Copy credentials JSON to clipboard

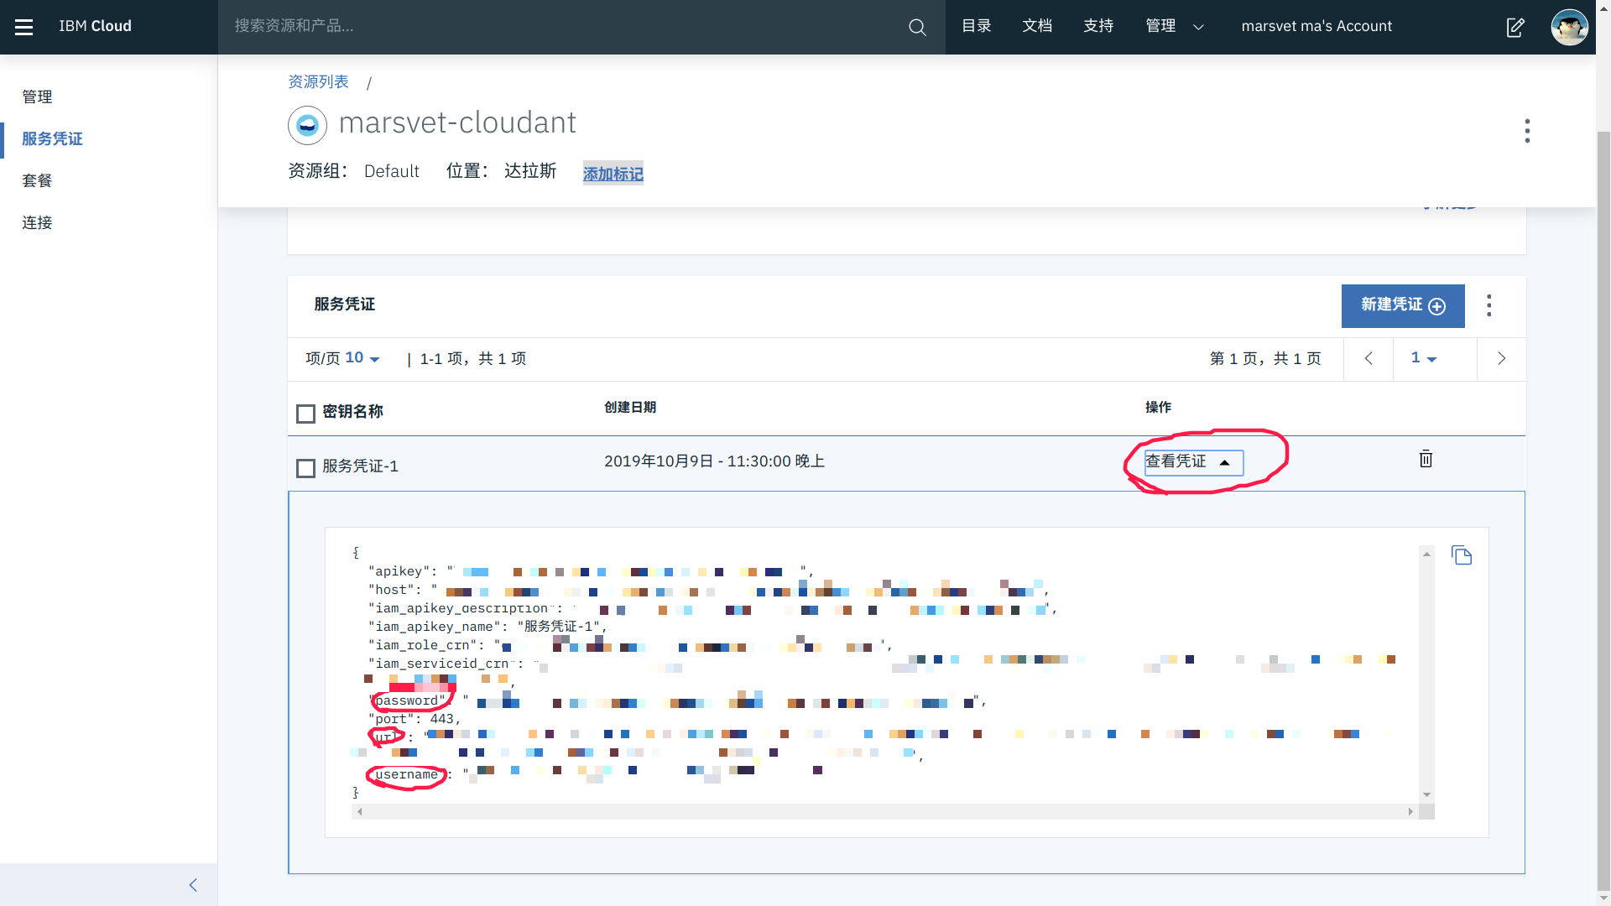1462,555
